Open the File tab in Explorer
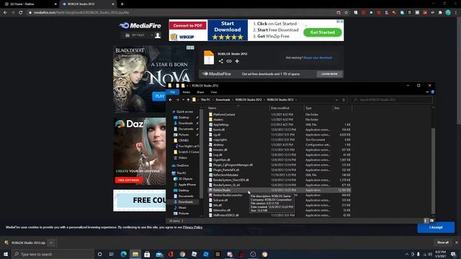The image size is (461, 259). pos(173,92)
